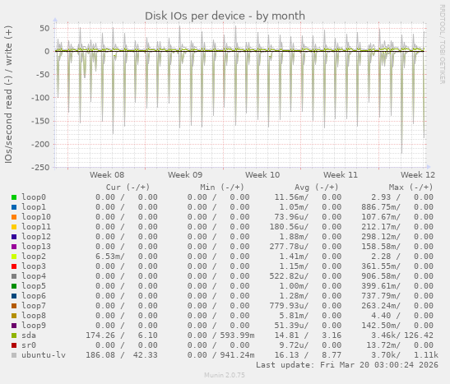Click the 'Avg (-/+)' column header
450x384 pixels.
click(x=316, y=187)
